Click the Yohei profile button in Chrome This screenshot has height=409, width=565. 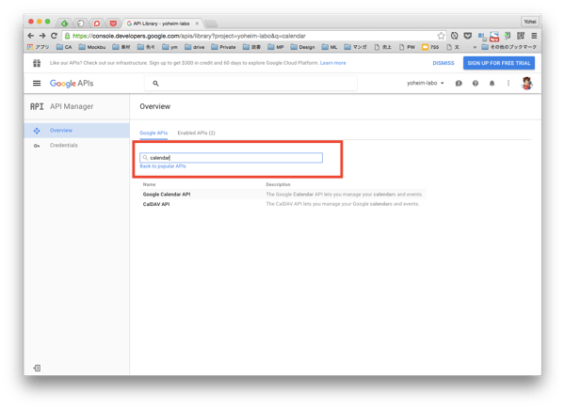point(529,22)
